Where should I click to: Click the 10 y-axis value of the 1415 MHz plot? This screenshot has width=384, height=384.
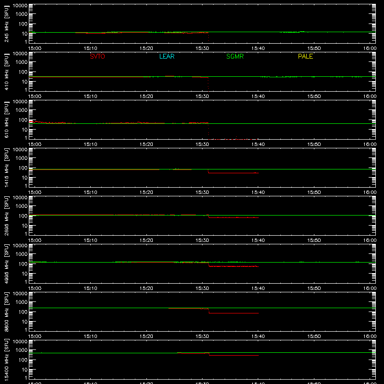click(24, 178)
